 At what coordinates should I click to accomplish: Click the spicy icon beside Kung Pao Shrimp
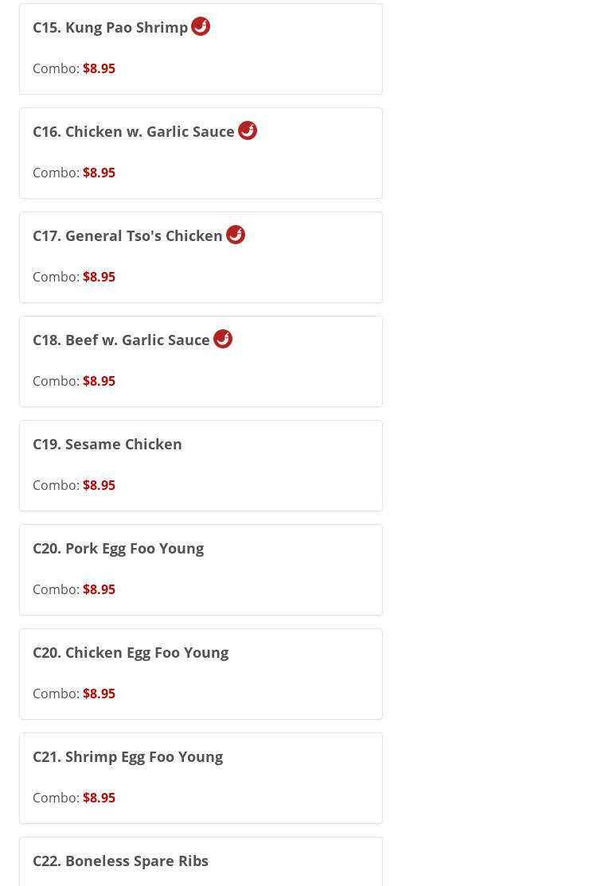click(x=201, y=26)
